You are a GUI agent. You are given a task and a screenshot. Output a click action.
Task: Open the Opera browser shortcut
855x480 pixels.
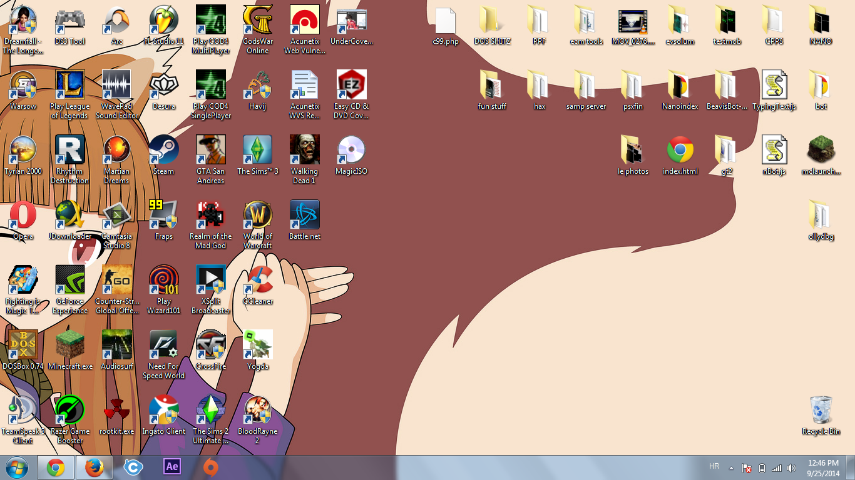[x=23, y=221]
